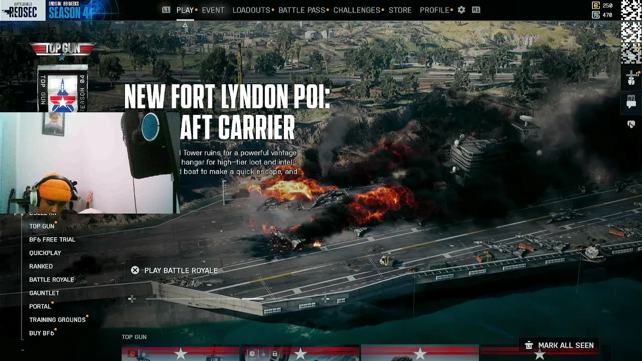Click PLAY BATTLE ROYALE
Image resolution: width=642 pixels, height=361 pixels.
181,270
